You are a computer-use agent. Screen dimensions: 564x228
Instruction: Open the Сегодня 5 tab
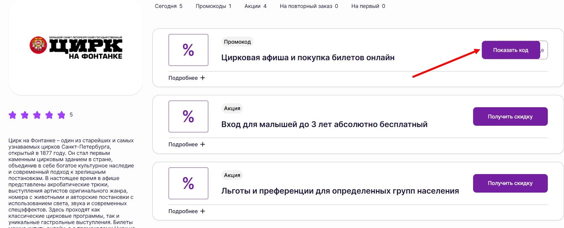pyautogui.click(x=169, y=6)
